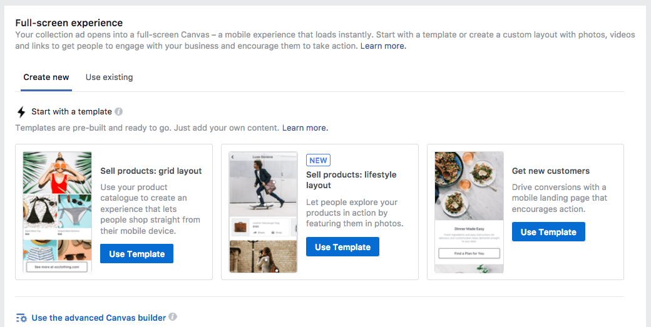Screen dimensions: 651x327
Task: Click 'See more at occlothing.com' in grid preview
Action: click(57, 267)
